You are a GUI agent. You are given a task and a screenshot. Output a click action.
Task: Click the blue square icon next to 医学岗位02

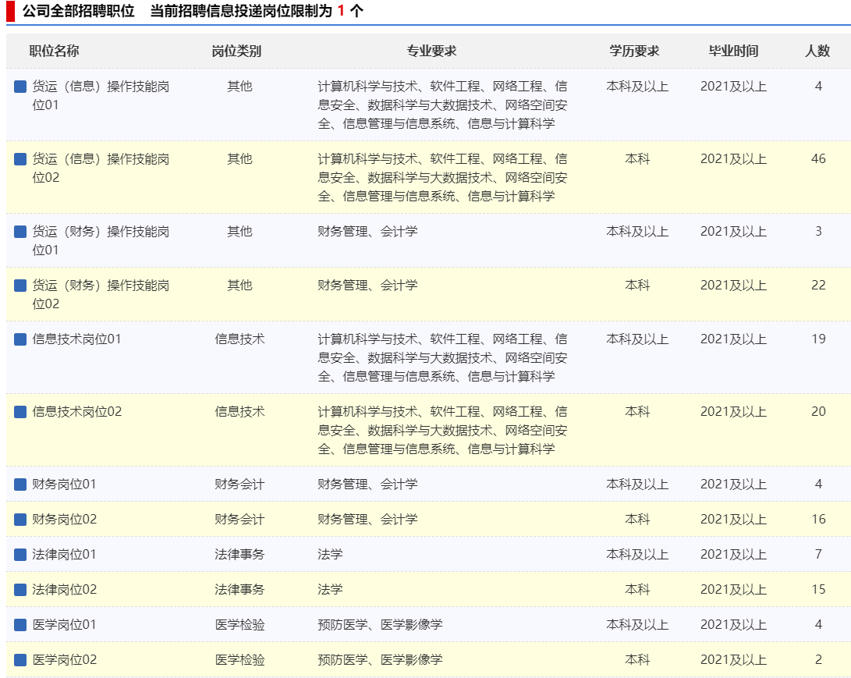tap(20, 660)
